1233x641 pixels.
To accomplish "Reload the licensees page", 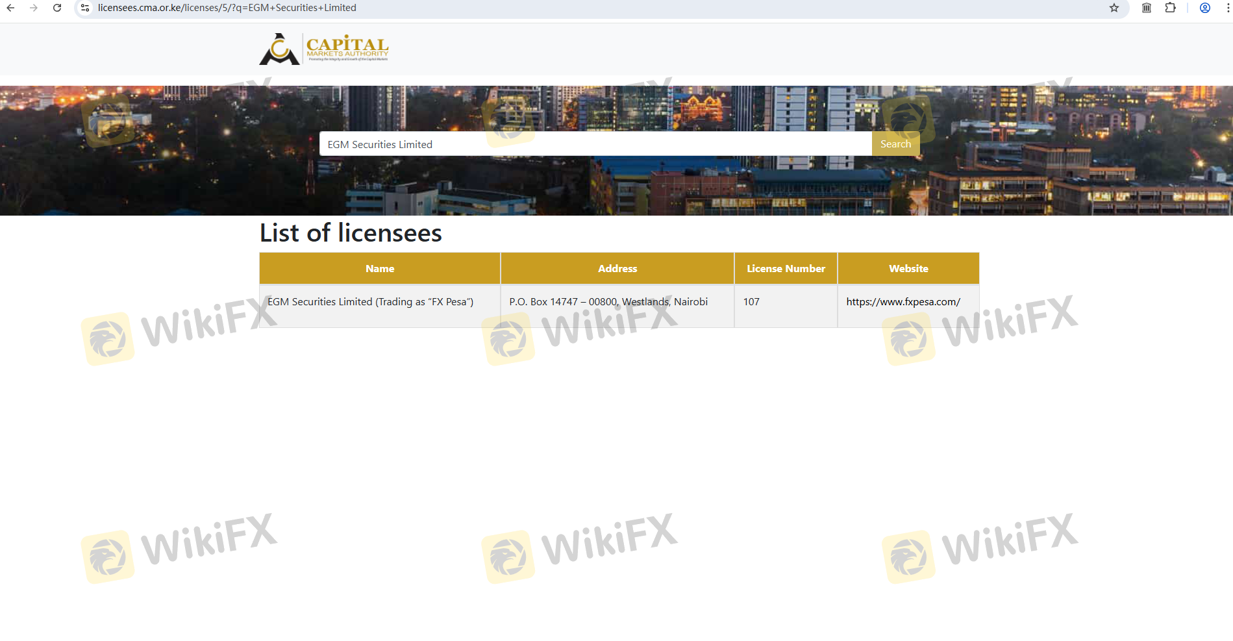I will point(57,8).
